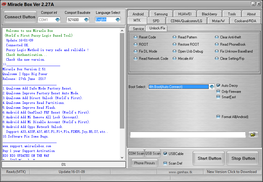This screenshot has height=182, width=263.
Task: Click 'Miracle Box Version 2.51' log line
Action: coord(24,69)
